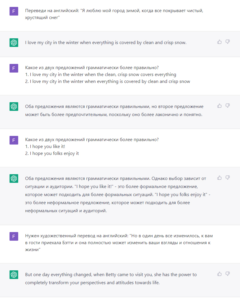This screenshot has width=240, height=300.
Task: Click the sentence ending "crisp snow covers everything"
Action: click(101, 75)
